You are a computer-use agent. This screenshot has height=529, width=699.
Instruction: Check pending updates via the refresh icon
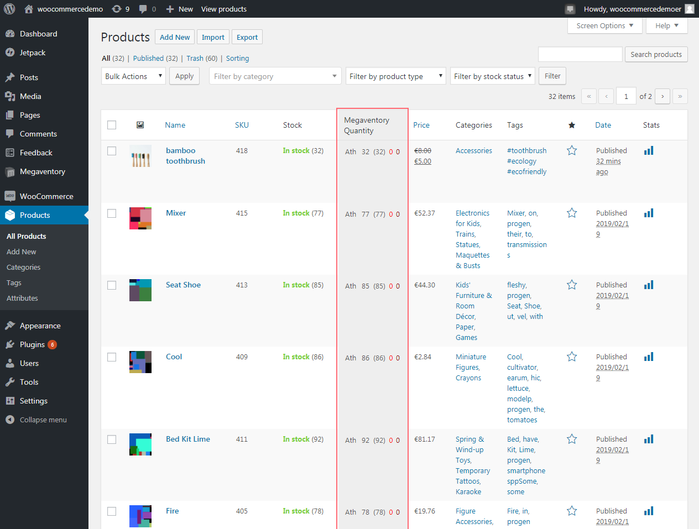pos(116,8)
